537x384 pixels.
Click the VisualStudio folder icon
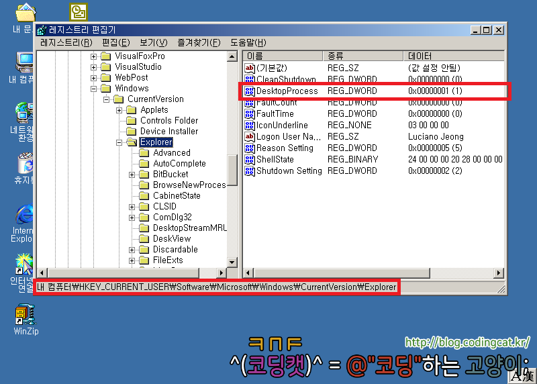tap(106, 67)
